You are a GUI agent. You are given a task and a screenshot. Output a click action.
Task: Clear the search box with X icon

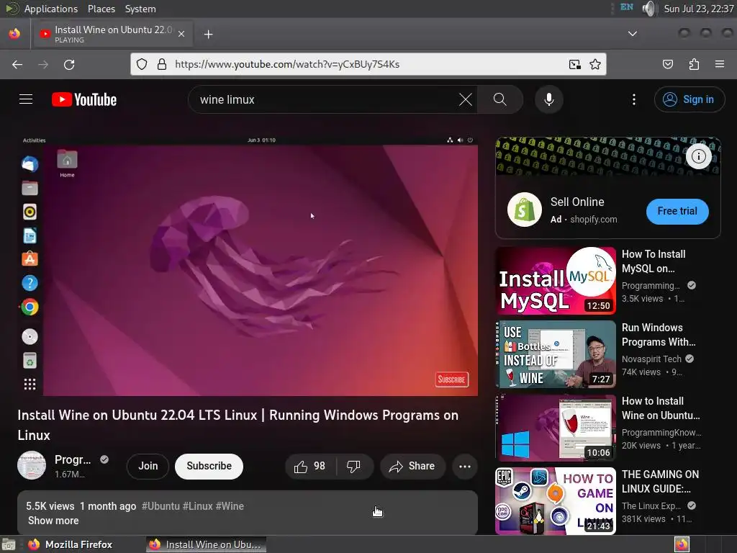(x=466, y=99)
